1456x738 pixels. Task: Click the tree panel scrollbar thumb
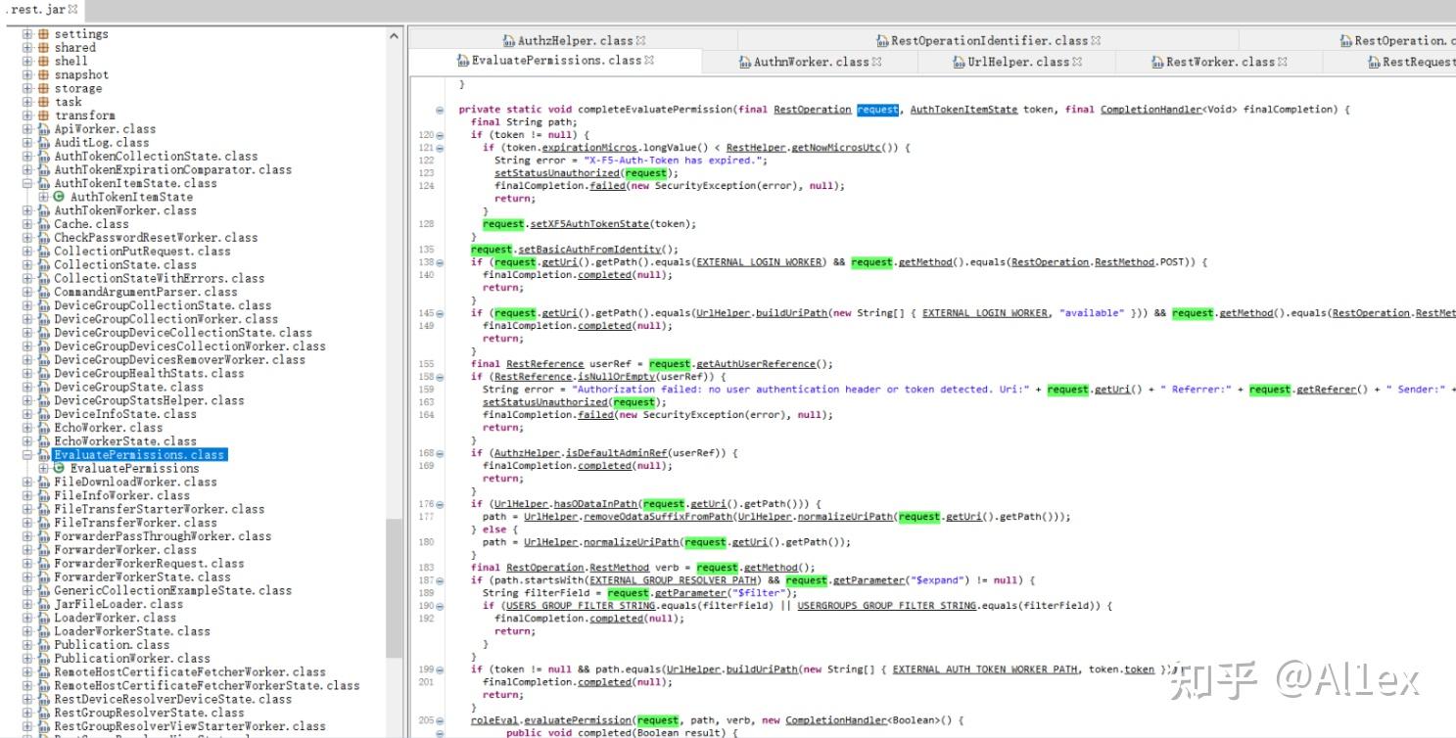point(395,588)
